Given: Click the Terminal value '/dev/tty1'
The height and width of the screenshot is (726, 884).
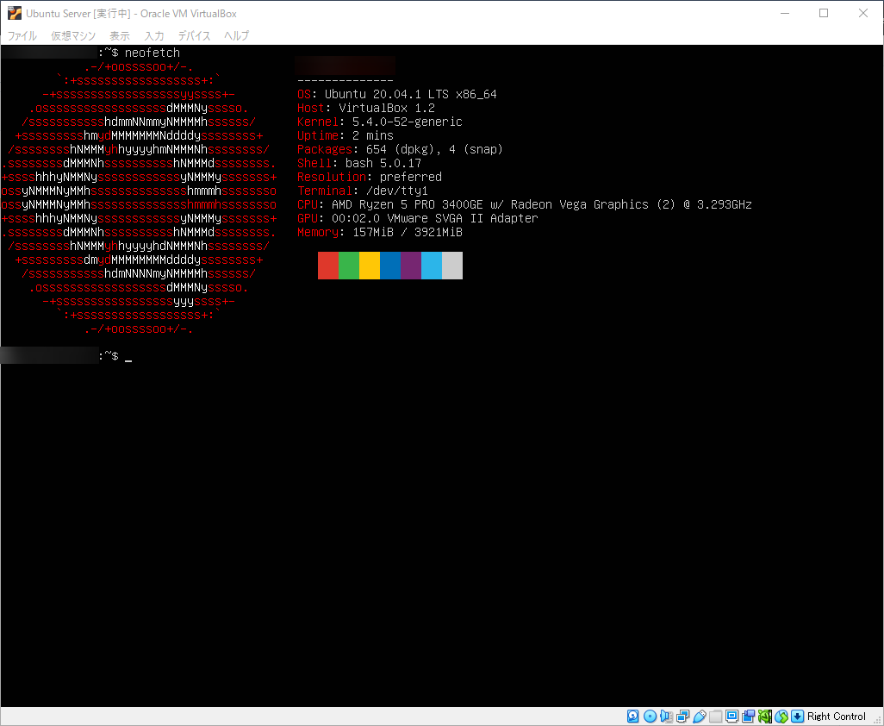Looking at the screenshot, I should 397,191.
